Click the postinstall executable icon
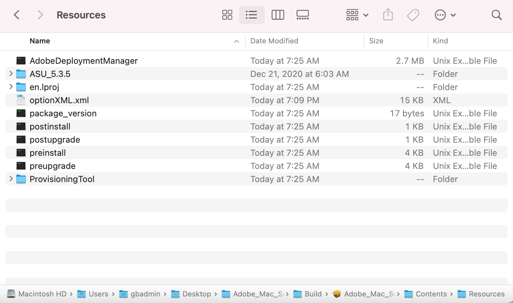Image resolution: width=513 pixels, height=303 pixels. [21, 126]
